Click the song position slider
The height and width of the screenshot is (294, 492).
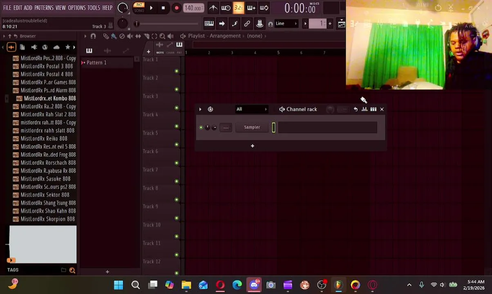[168, 24]
